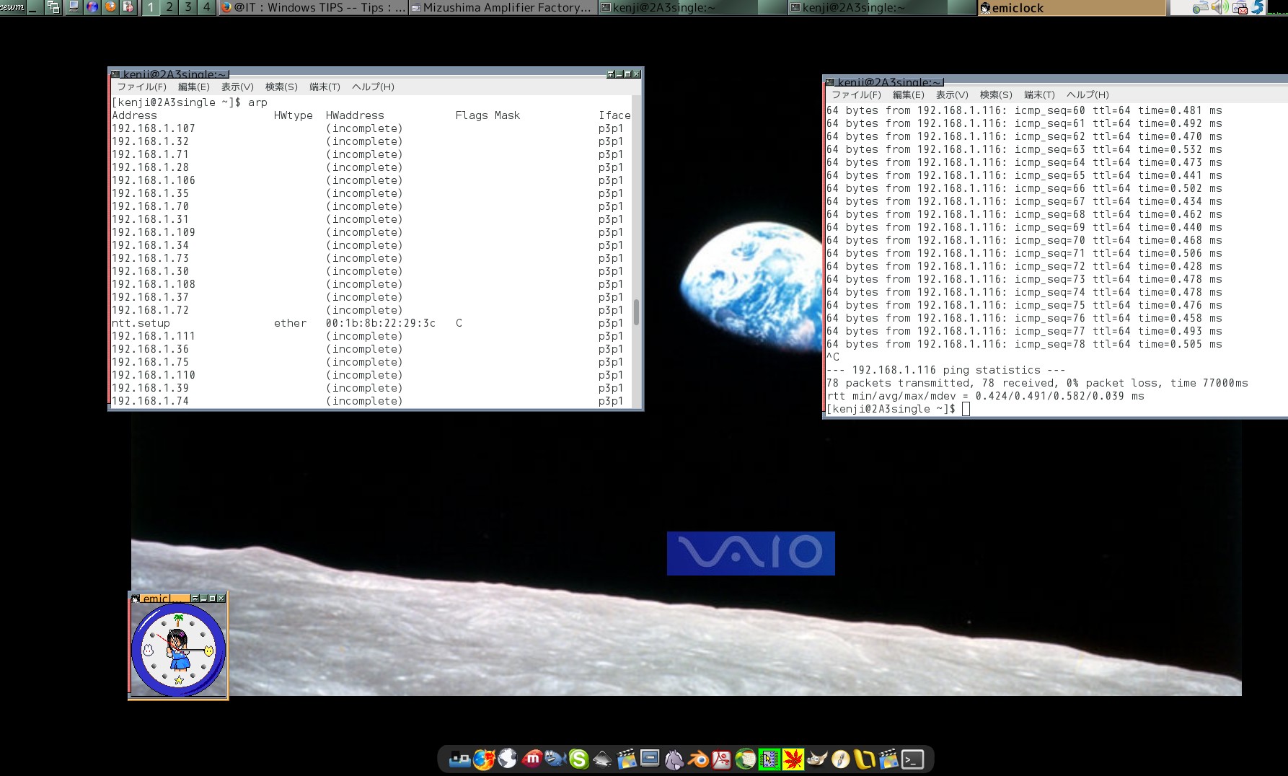Launch Firefox from the bottom dock

pos(484,759)
